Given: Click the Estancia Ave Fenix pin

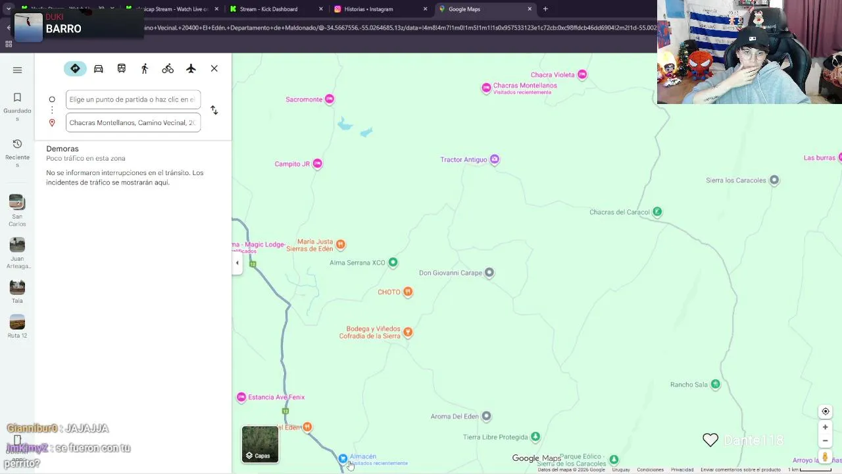Looking at the screenshot, I should (x=241, y=397).
